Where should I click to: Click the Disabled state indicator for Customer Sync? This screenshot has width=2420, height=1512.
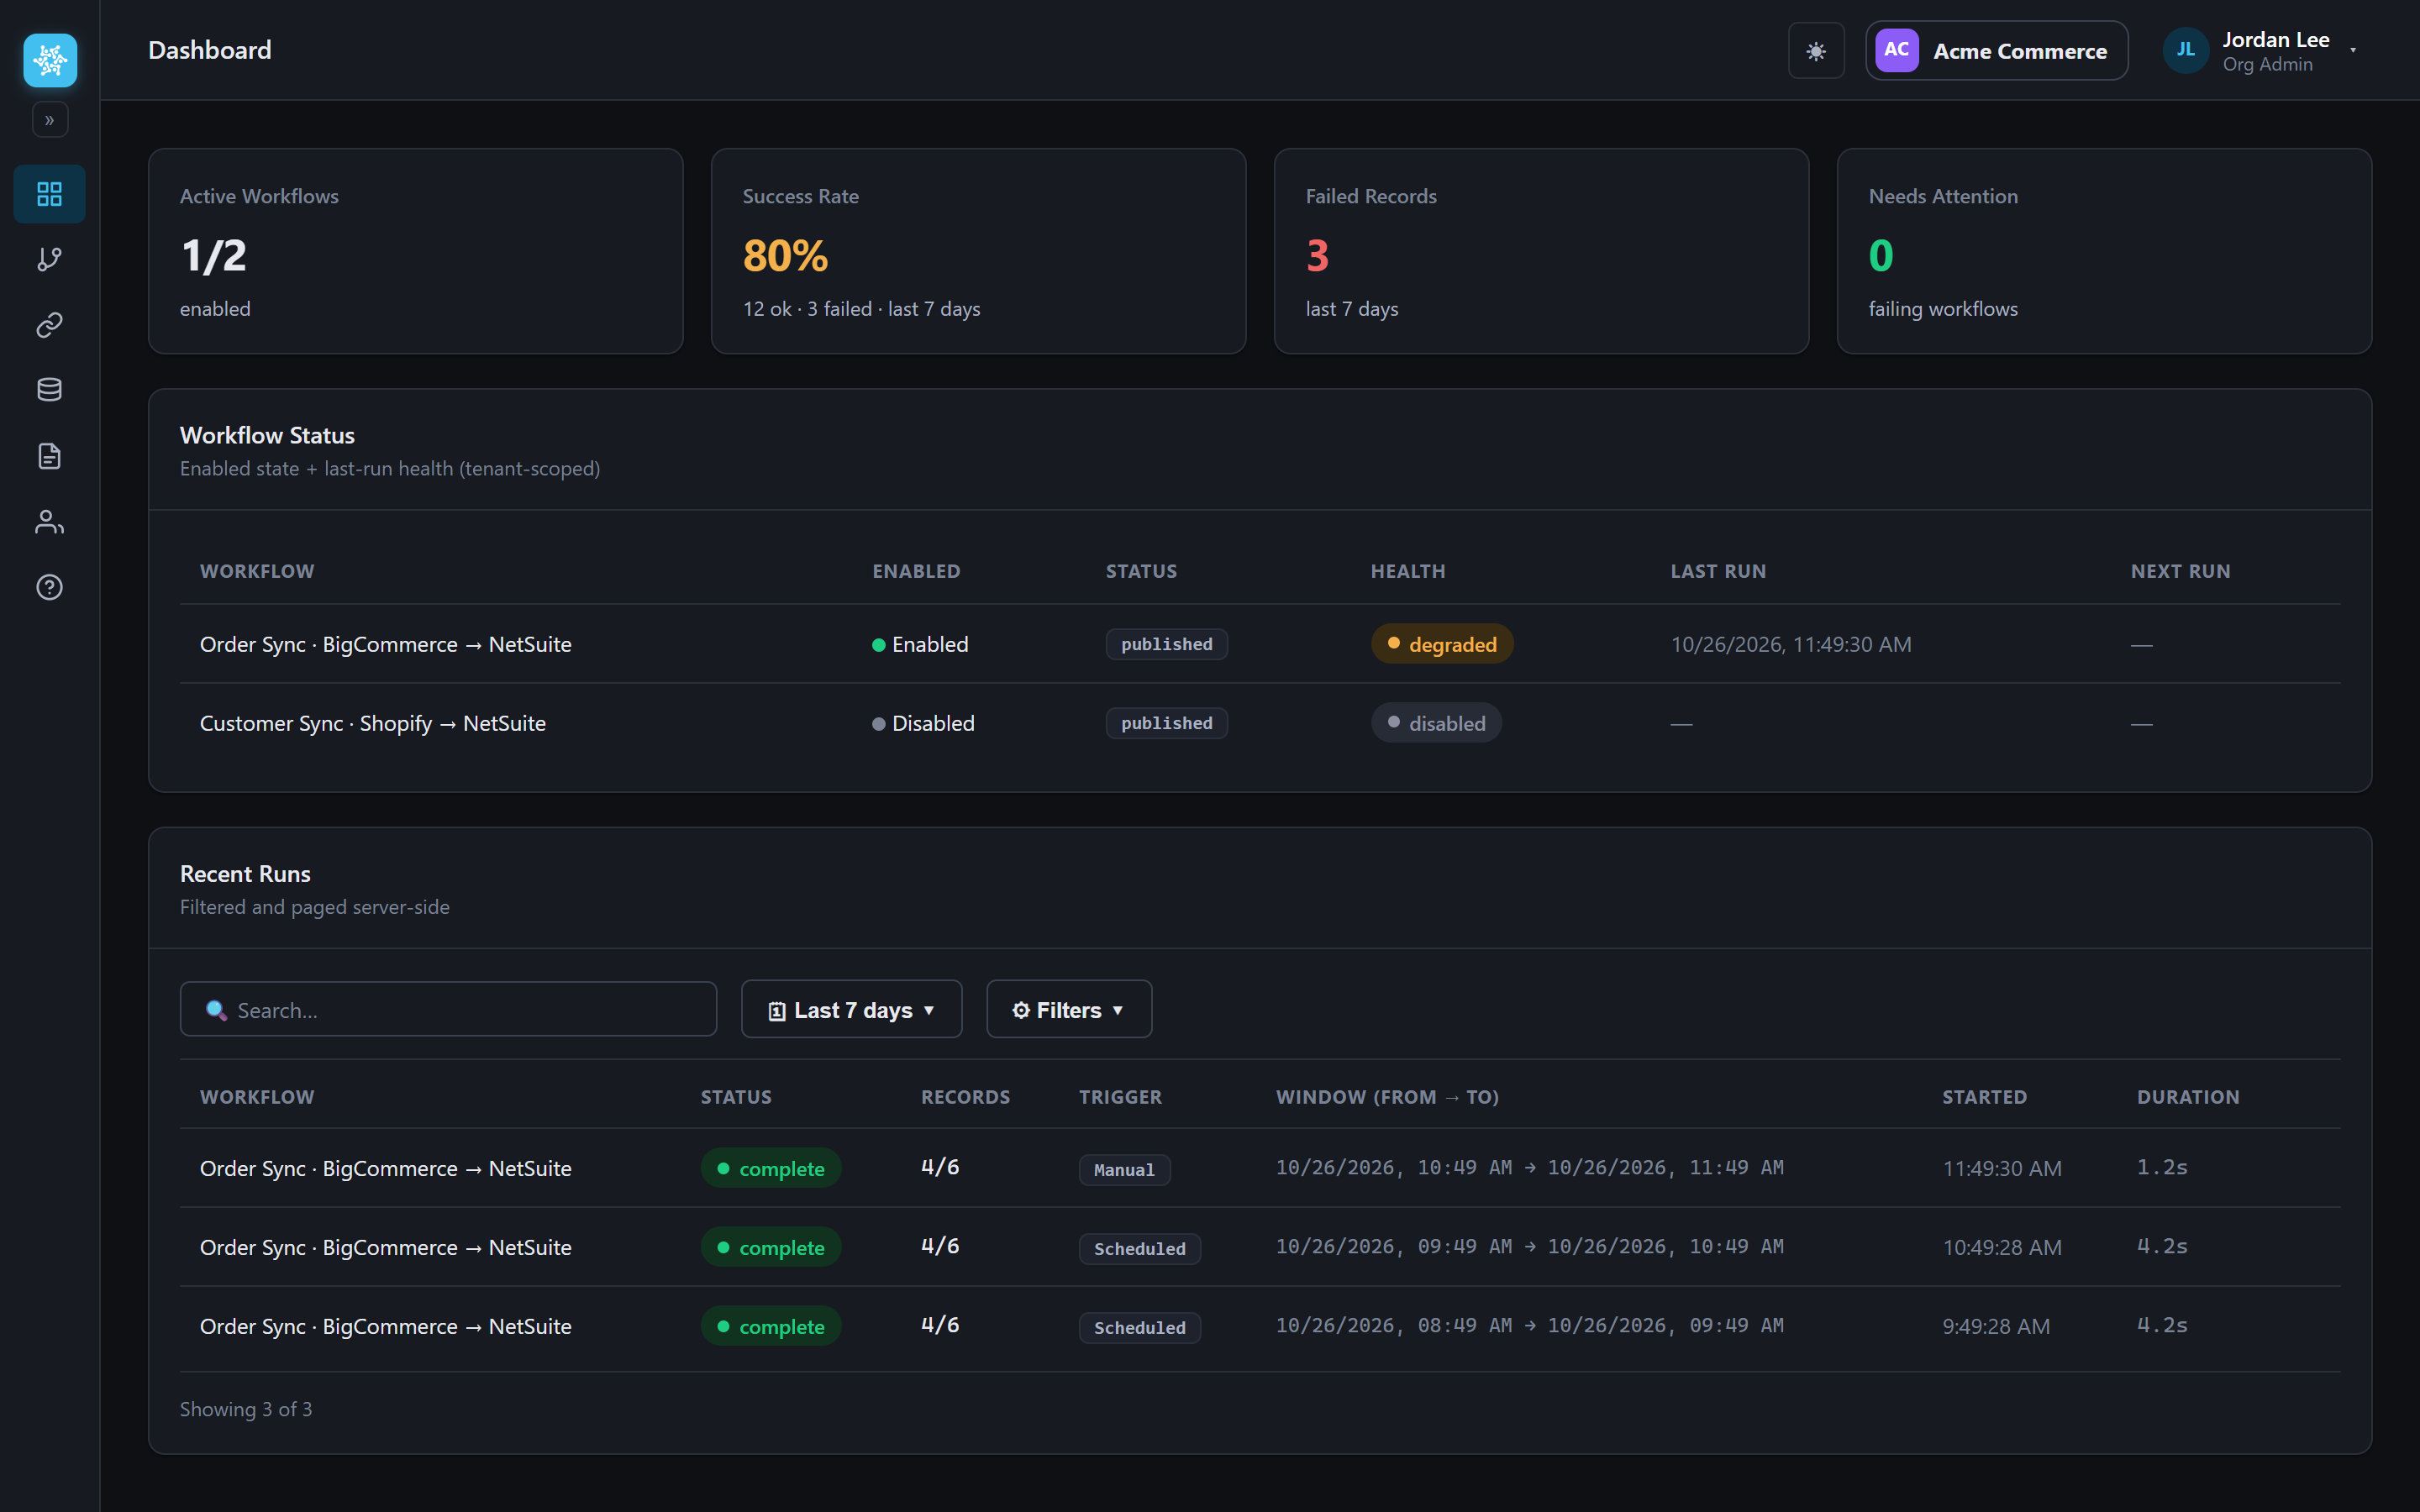click(923, 723)
